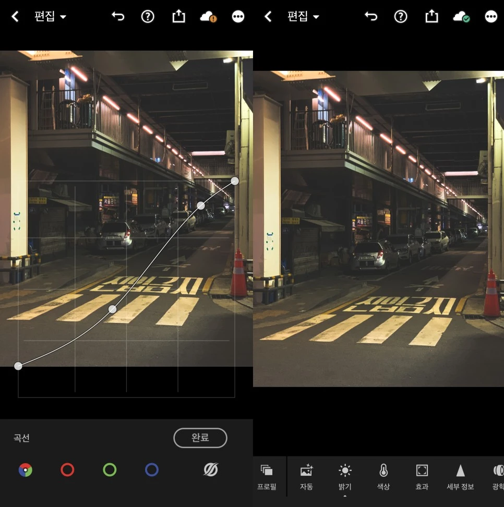
Task: Select the RGB composite curve channel
Action: [26, 470]
